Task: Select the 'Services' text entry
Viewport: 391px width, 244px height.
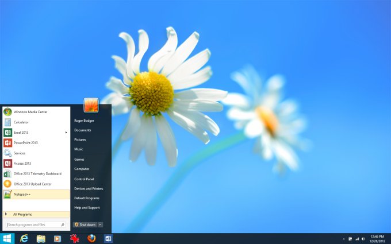Action: 20,153
